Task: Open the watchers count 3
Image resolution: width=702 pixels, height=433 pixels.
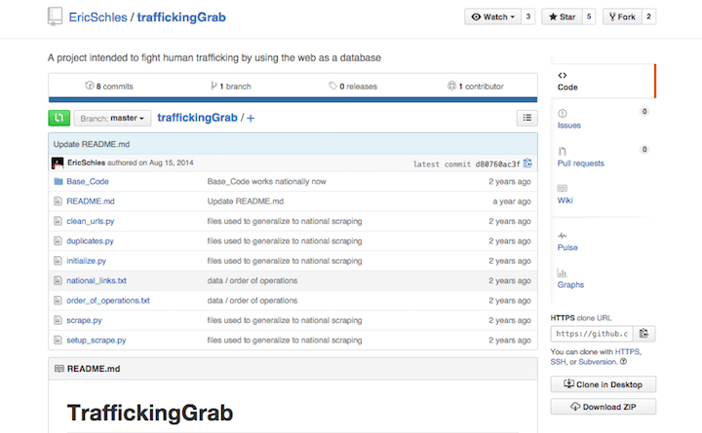Action: [528, 17]
